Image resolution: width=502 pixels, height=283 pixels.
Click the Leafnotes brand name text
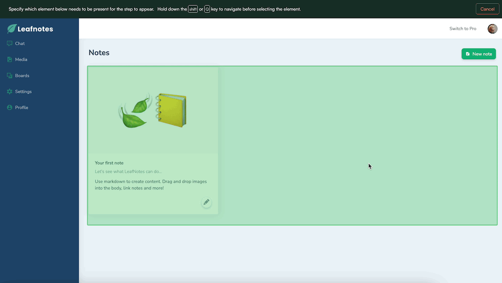36,29
